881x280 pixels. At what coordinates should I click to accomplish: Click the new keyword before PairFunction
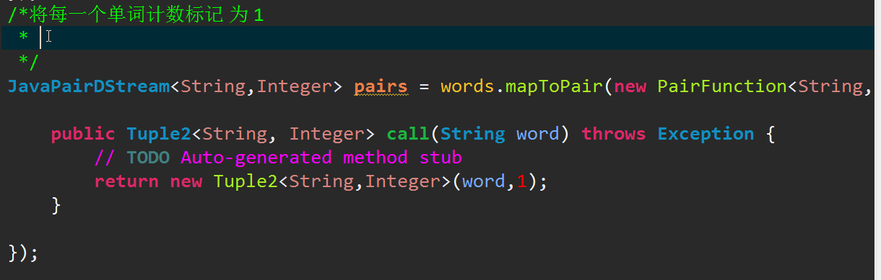click(x=630, y=87)
